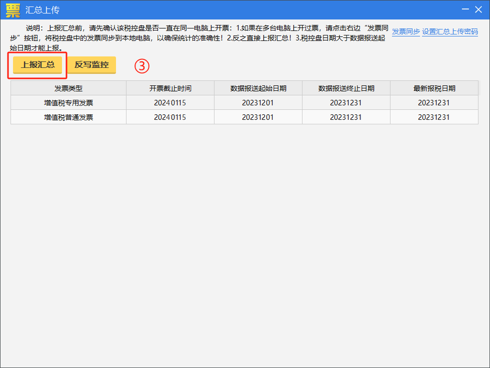Screen dimensions: 490x368
Task: Open the 发票同步 link
Action: (x=405, y=31)
